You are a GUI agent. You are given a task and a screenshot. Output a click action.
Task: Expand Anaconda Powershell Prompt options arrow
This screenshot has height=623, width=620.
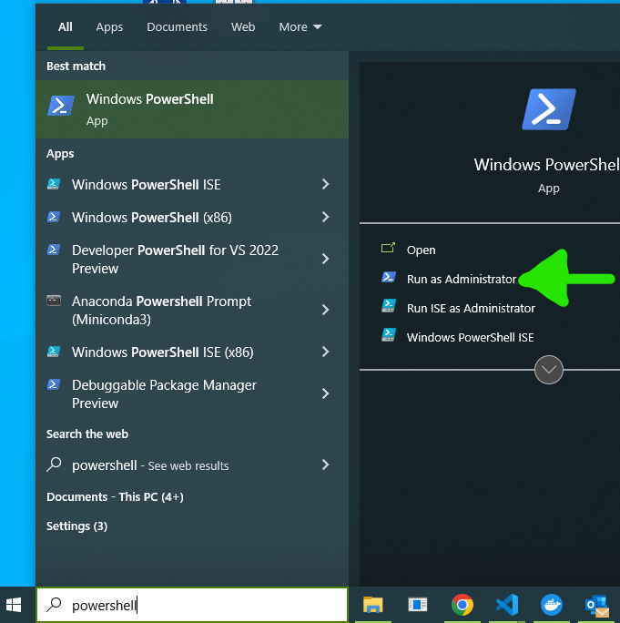325,310
